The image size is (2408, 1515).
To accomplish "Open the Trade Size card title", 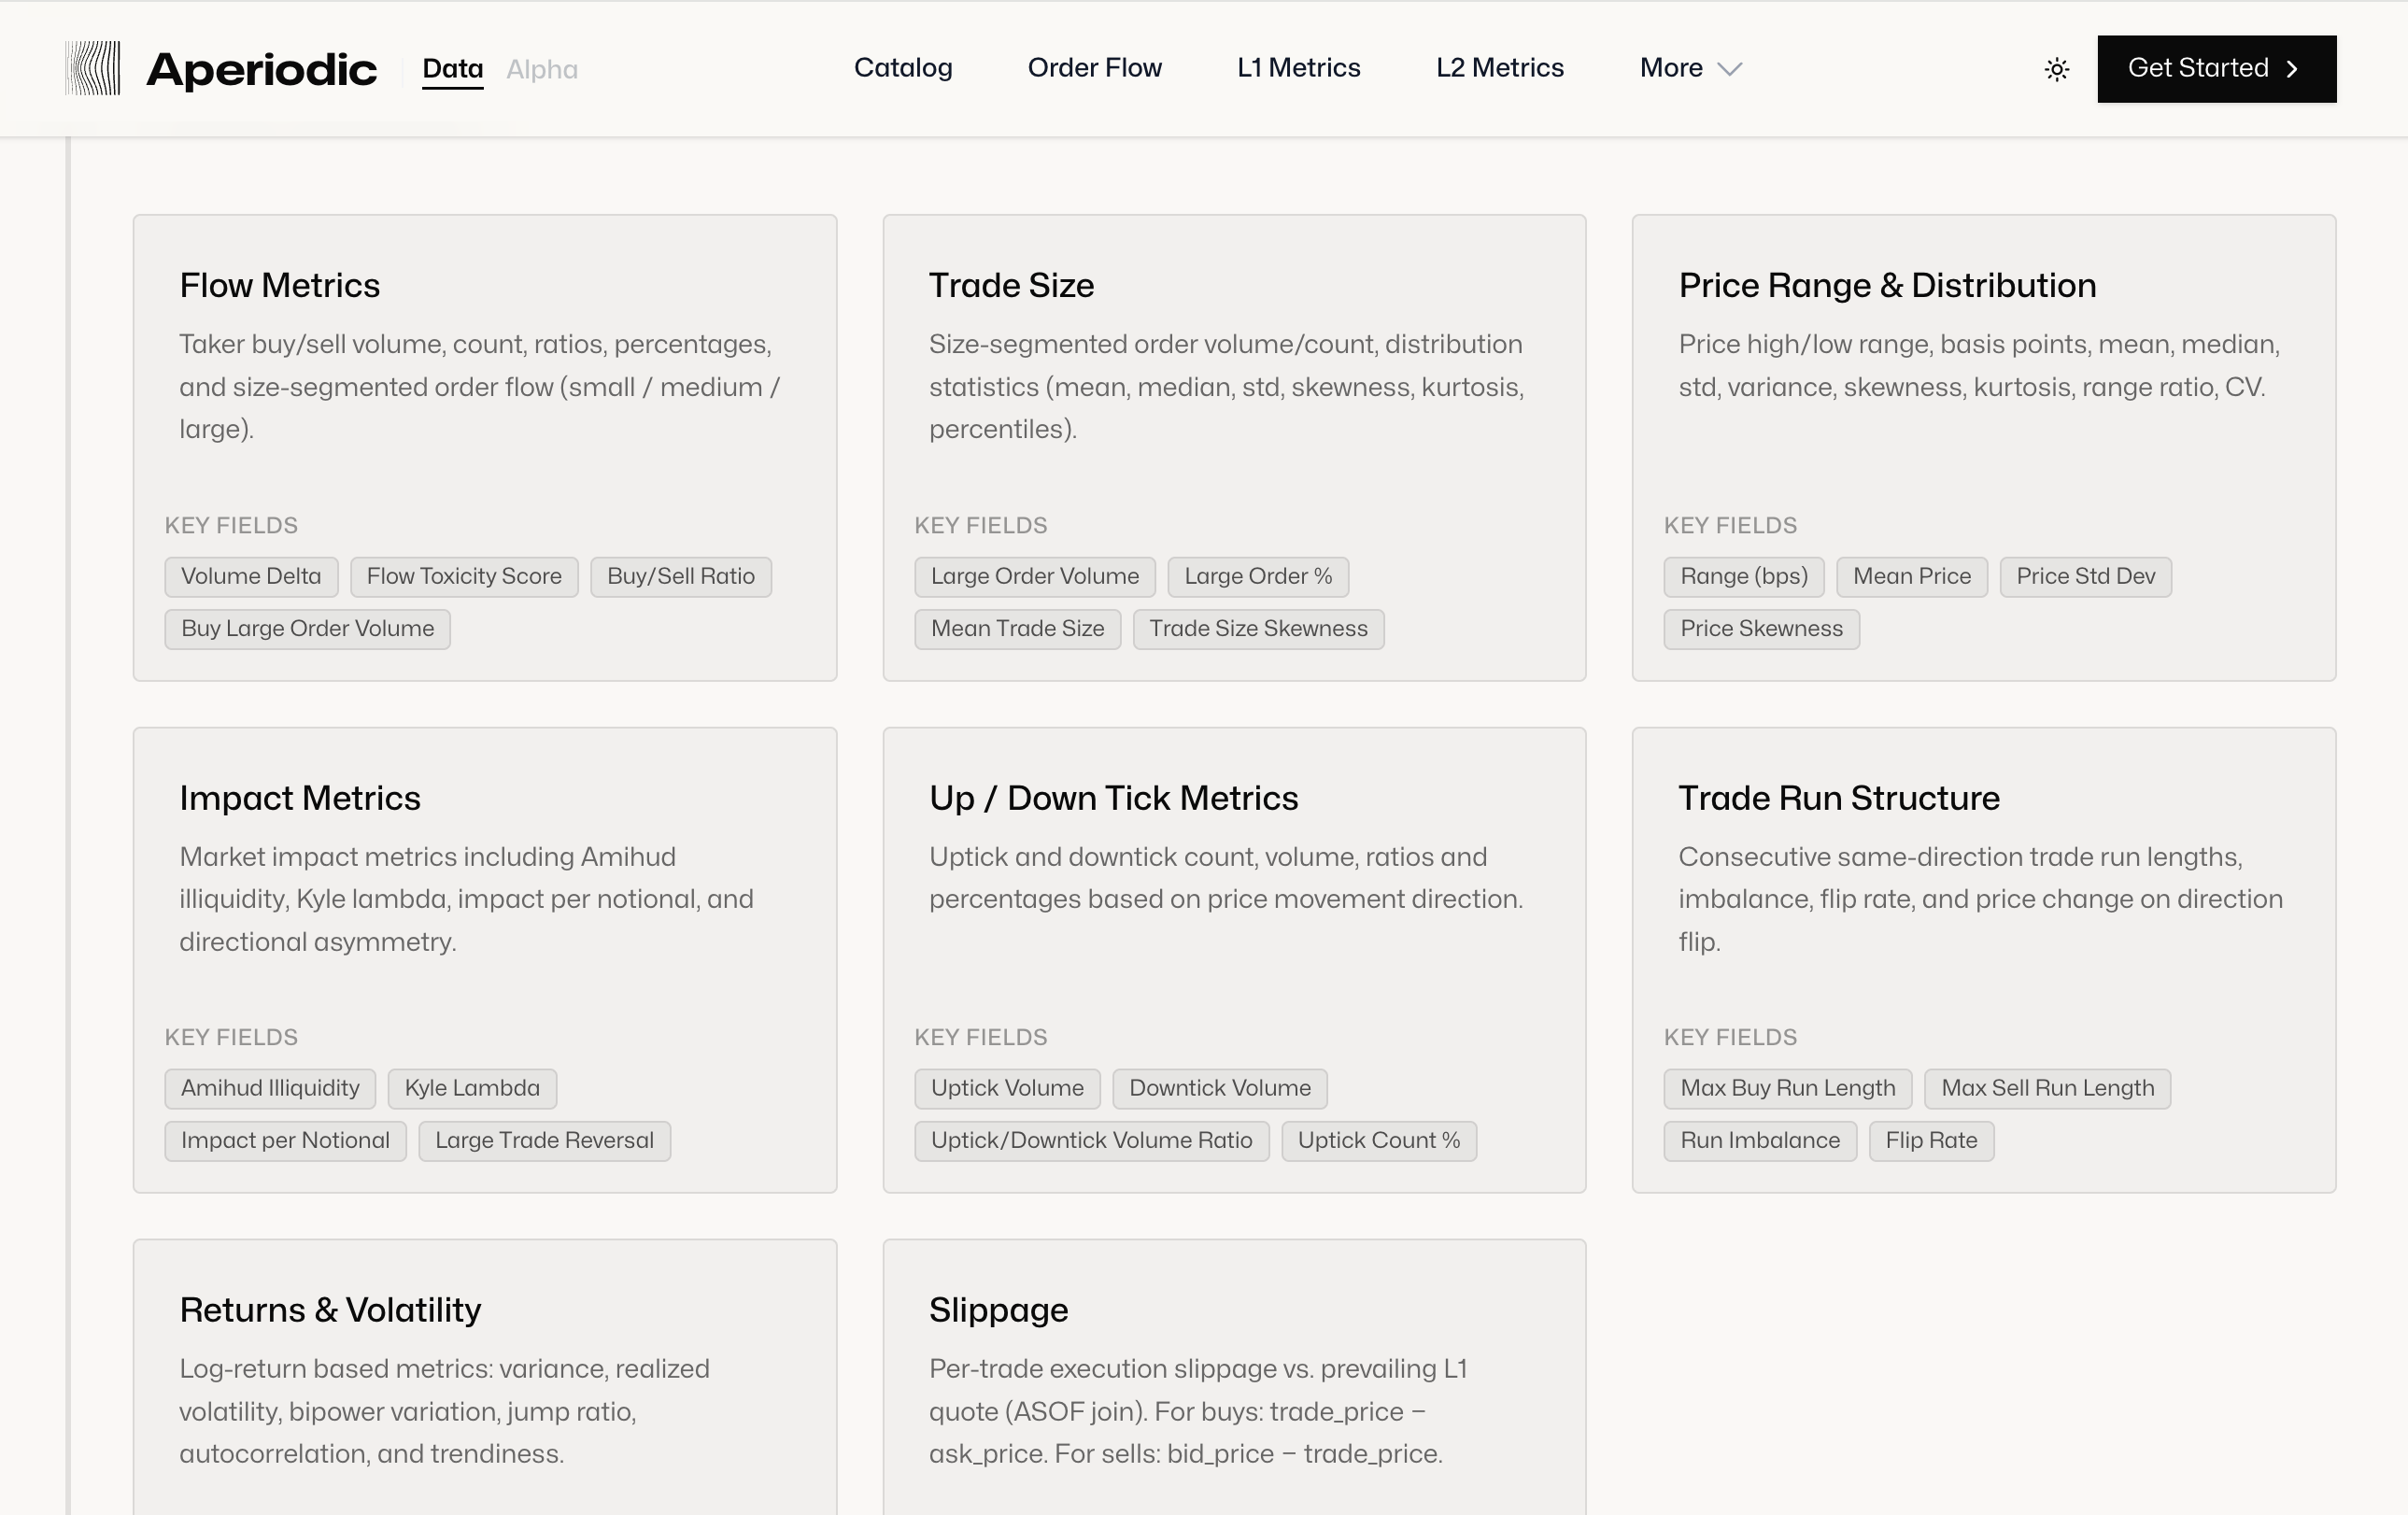I will [1011, 286].
